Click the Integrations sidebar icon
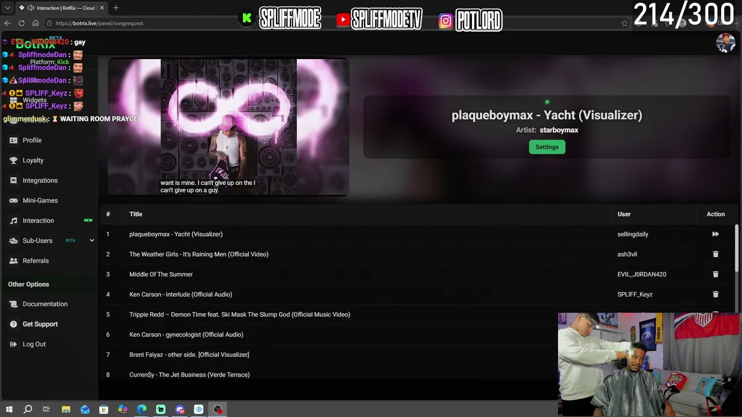 (x=13, y=181)
